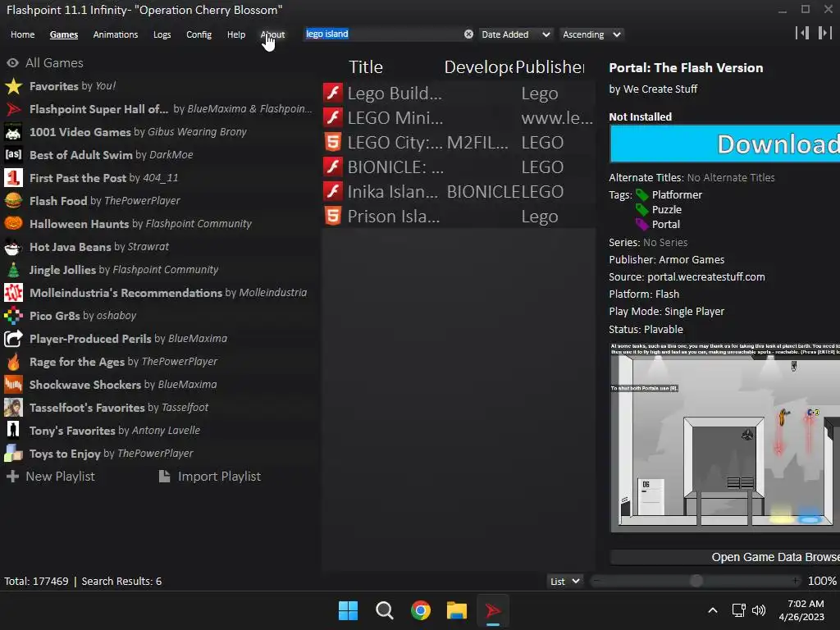Screen dimensions: 840x630
Task: Click the Download button
Action: (725, 144)
